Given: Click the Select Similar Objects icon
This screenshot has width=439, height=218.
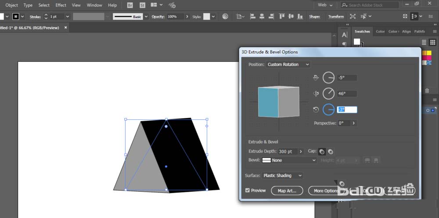Looking at the screenshot, I should click(x=364, y=17).
